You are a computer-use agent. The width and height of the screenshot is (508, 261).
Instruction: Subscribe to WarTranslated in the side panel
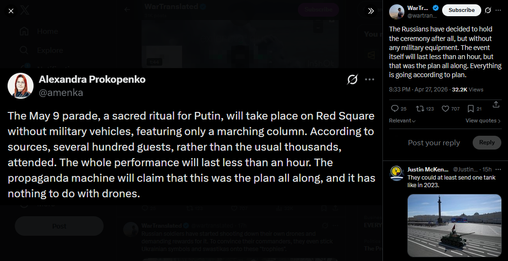(461, 10)
